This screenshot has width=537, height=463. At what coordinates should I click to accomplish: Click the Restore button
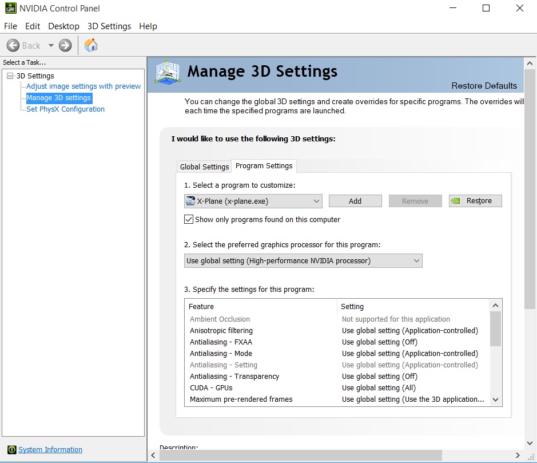(475, 201)
